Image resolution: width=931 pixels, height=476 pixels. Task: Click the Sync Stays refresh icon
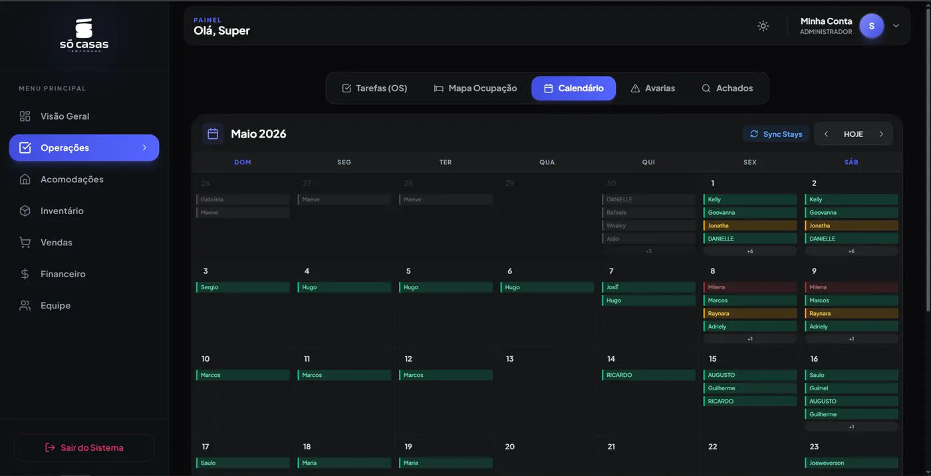(x=754, y=134)
